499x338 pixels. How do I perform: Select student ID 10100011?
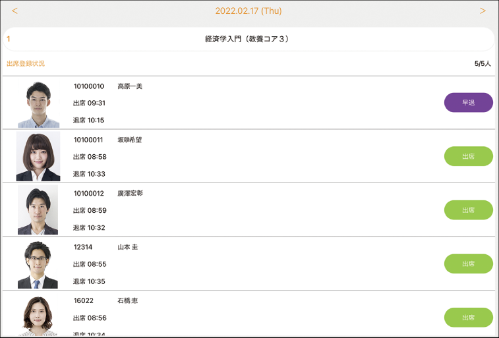point(88,140)
